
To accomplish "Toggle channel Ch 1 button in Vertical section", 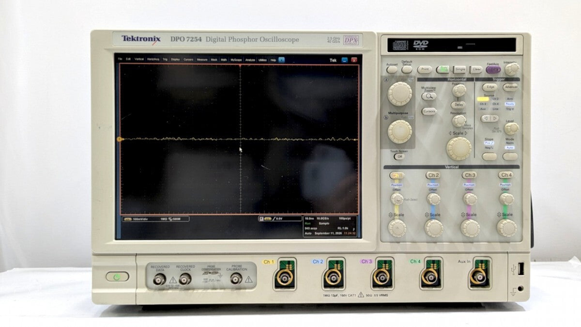I will (x=397, y=175).
